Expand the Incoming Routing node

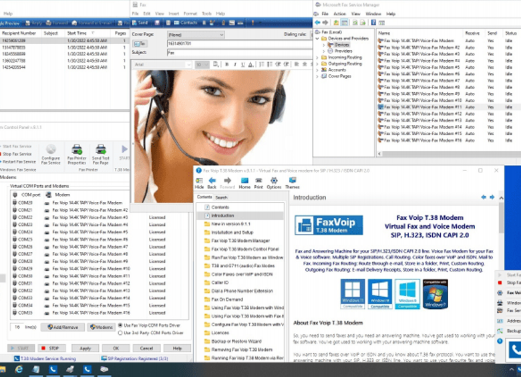point(317,57)
